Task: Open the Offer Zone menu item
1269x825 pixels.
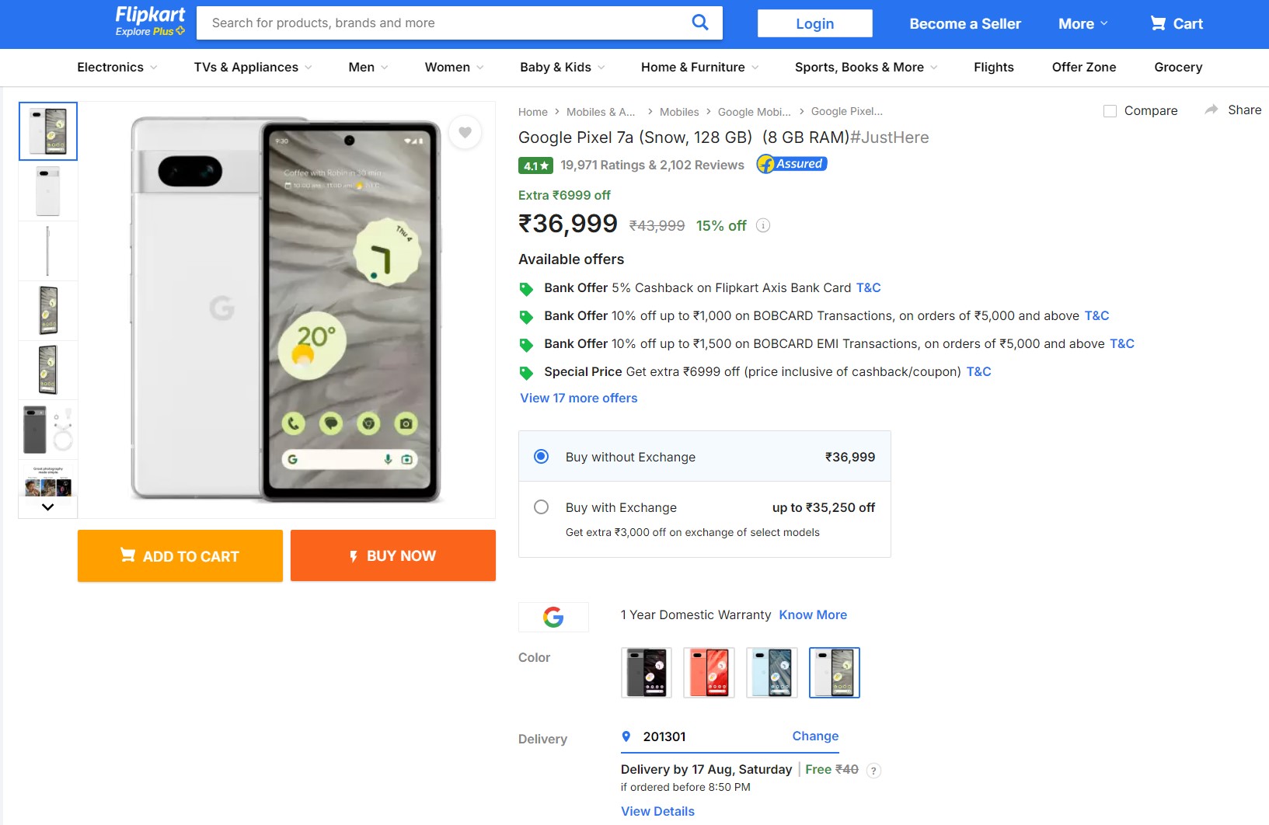Action: pyautogui.click(x=1083, y=68)
